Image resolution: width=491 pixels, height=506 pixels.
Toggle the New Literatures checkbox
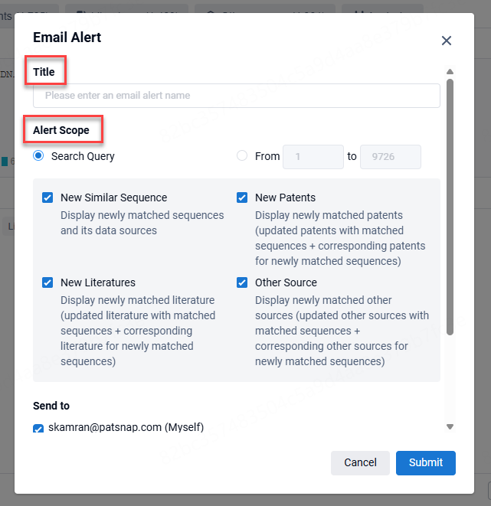pos(47,282)
